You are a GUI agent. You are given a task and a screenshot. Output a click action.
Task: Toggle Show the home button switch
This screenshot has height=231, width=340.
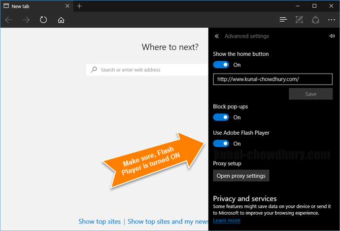(221, 65)
